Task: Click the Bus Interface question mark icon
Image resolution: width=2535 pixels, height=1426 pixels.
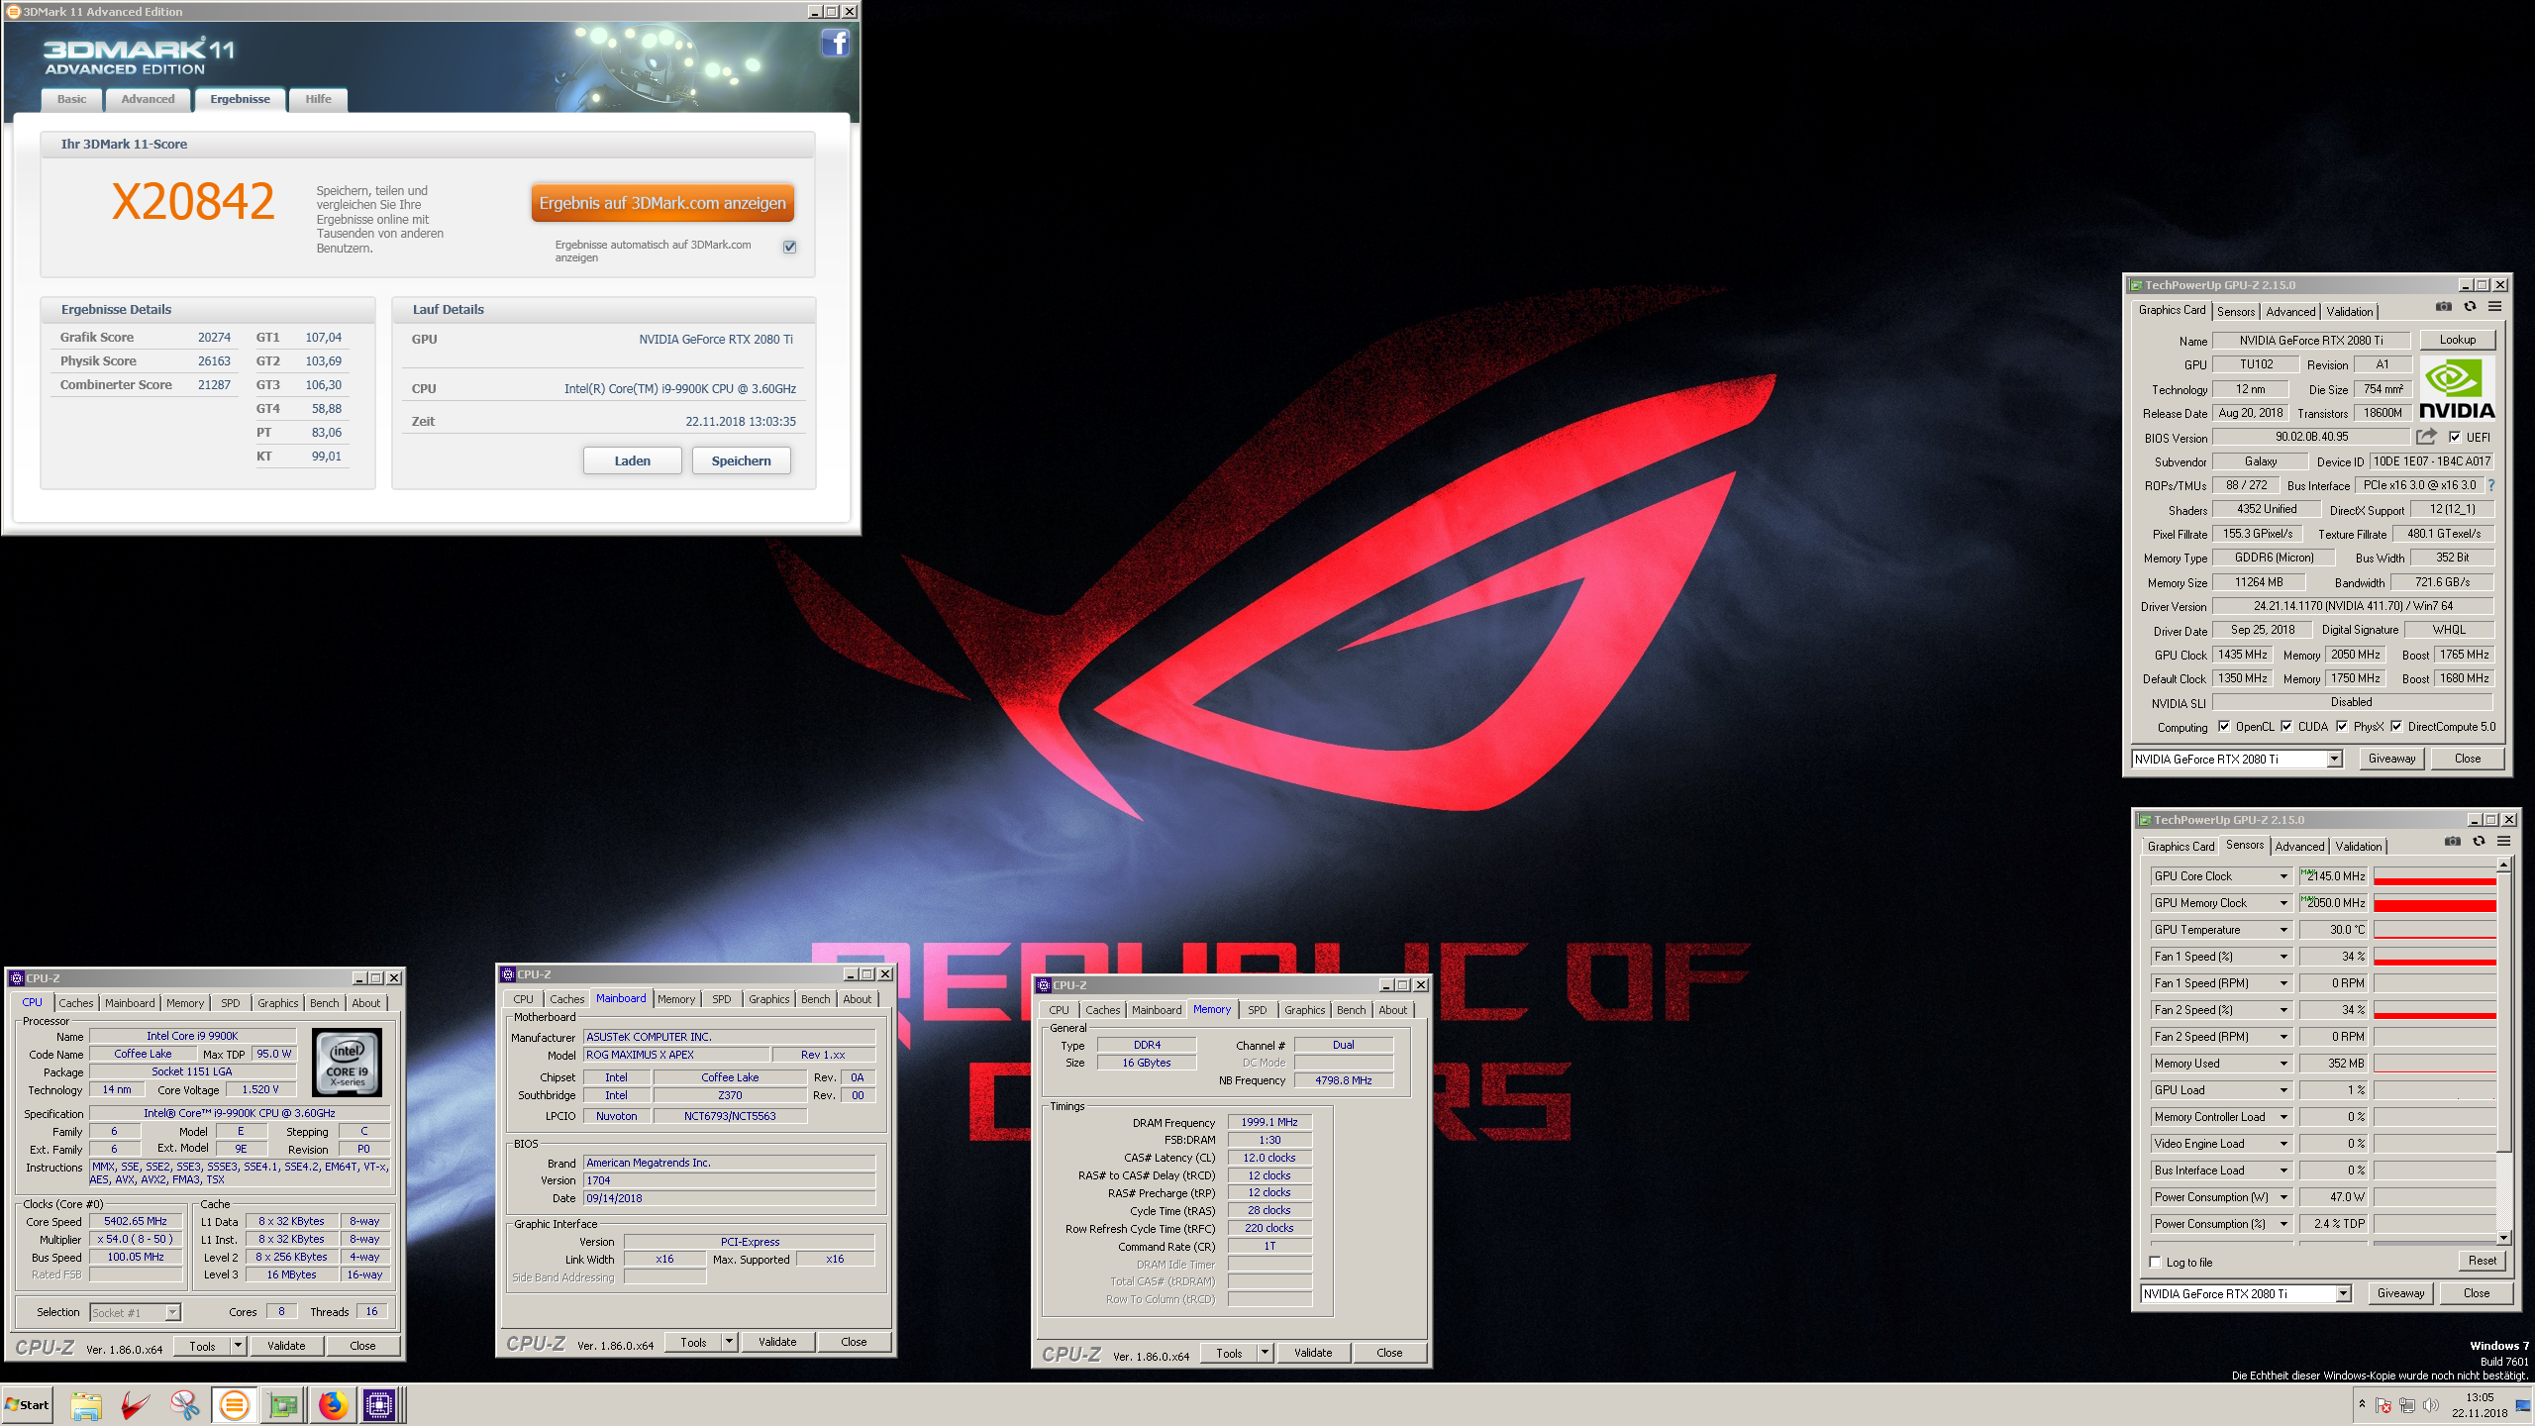Action: 2490,485
